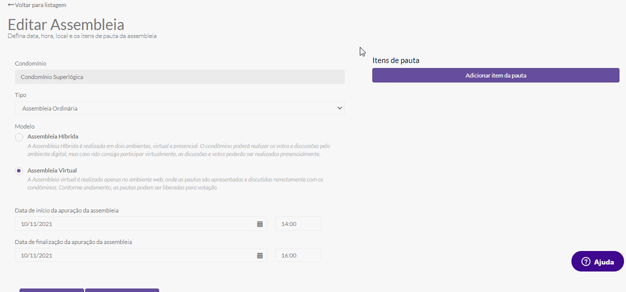Open calendar picker for finalização da apuração date
Screen dimensions: 626x292
point(260,255)
